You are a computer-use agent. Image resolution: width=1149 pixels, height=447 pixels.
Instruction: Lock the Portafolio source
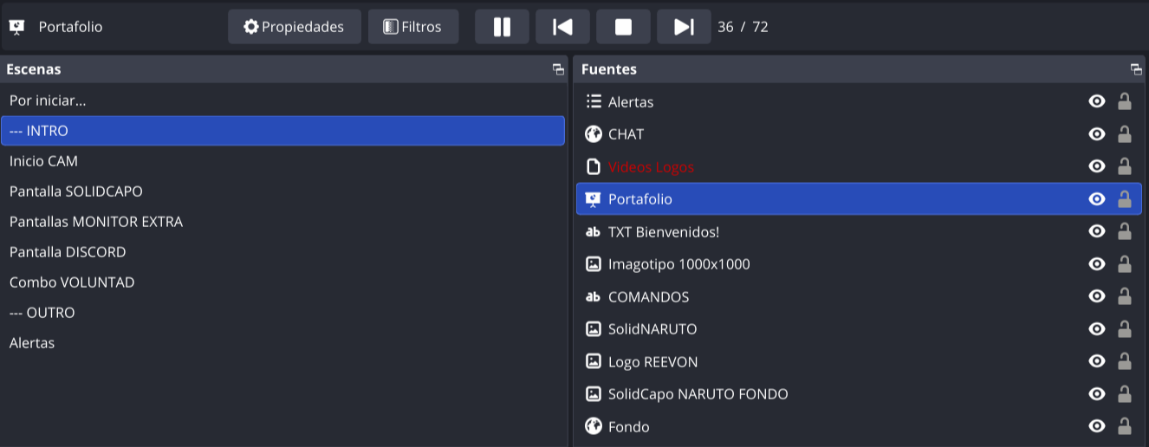tap(1124, 199)
